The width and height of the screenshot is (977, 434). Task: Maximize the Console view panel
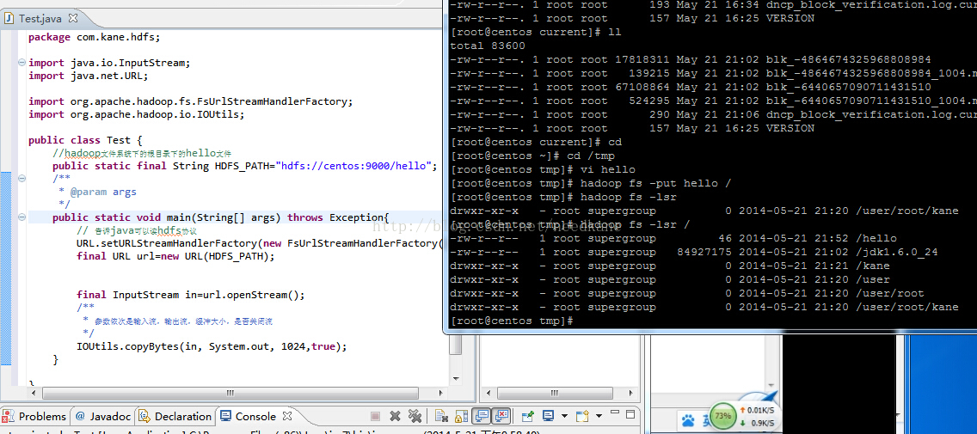630,414
